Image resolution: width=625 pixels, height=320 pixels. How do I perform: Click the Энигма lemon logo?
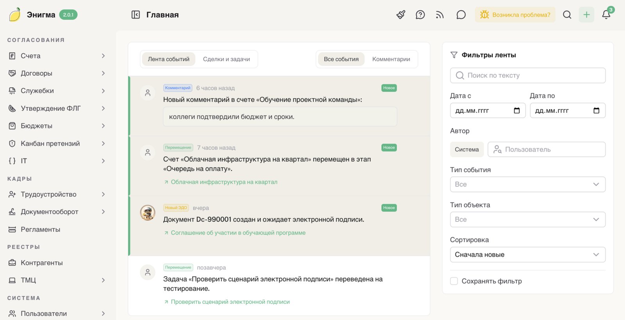(x=15, y=14)
